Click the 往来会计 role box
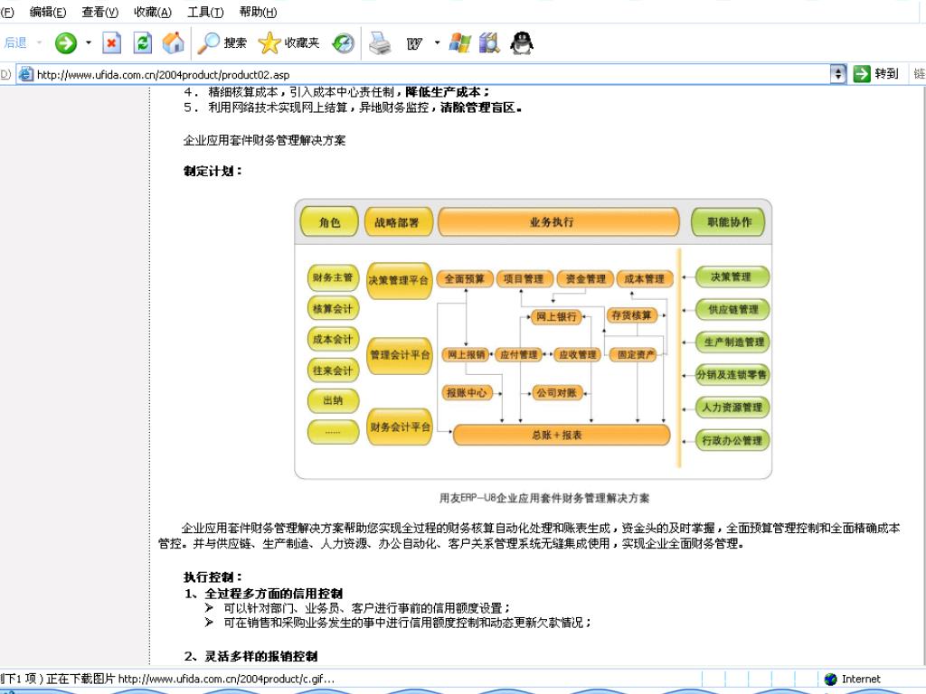 [333, 370]
